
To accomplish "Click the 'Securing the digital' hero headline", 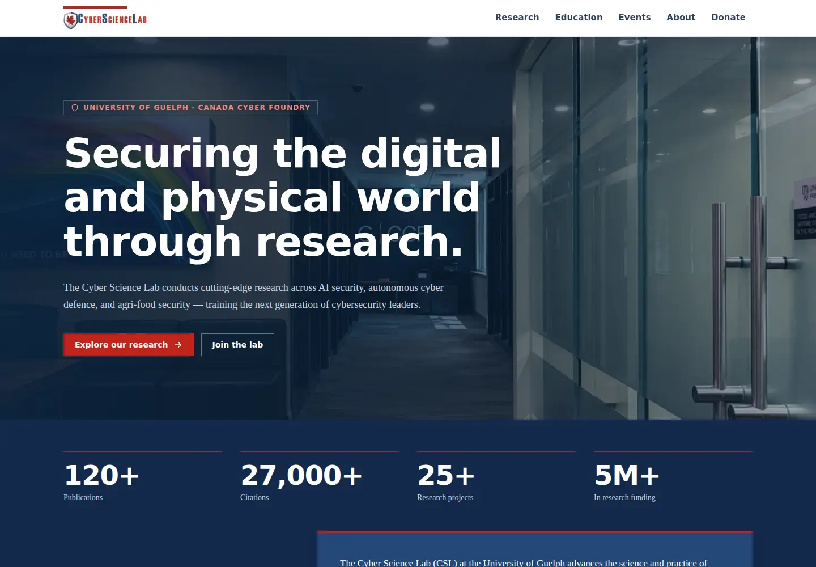I will 283,197.
